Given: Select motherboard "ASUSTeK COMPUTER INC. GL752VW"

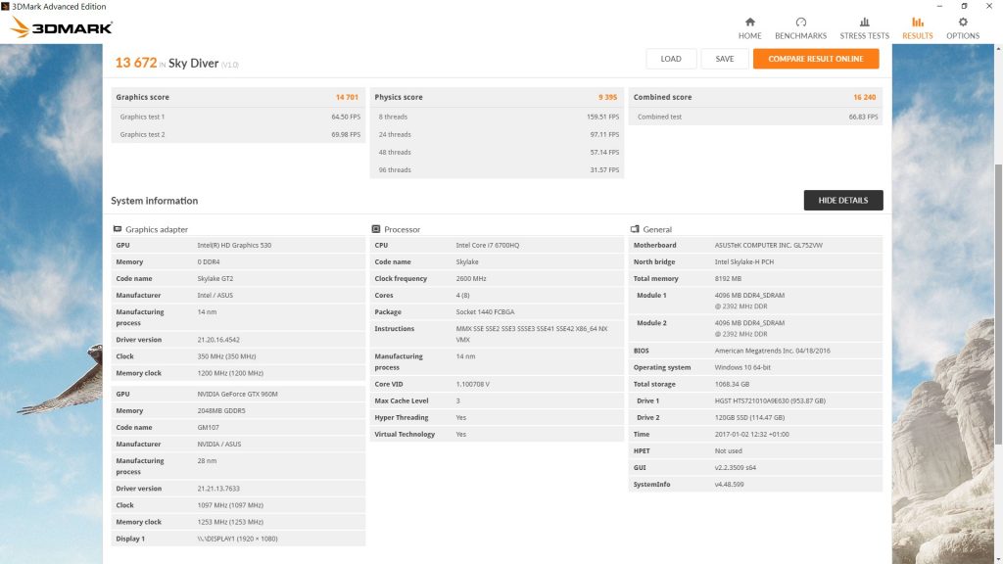Looking at the screenshot, I should pyautogui.click(x=768, y=246).
